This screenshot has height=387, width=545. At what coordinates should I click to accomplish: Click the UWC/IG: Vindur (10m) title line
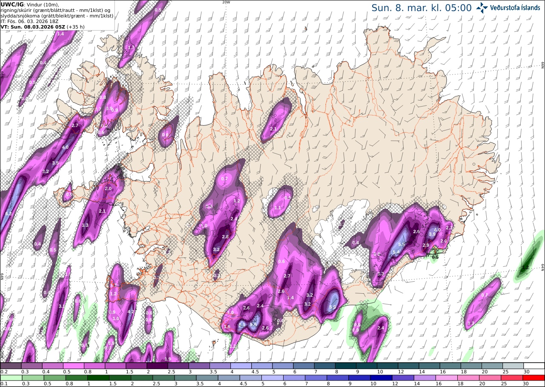point(29,4)
